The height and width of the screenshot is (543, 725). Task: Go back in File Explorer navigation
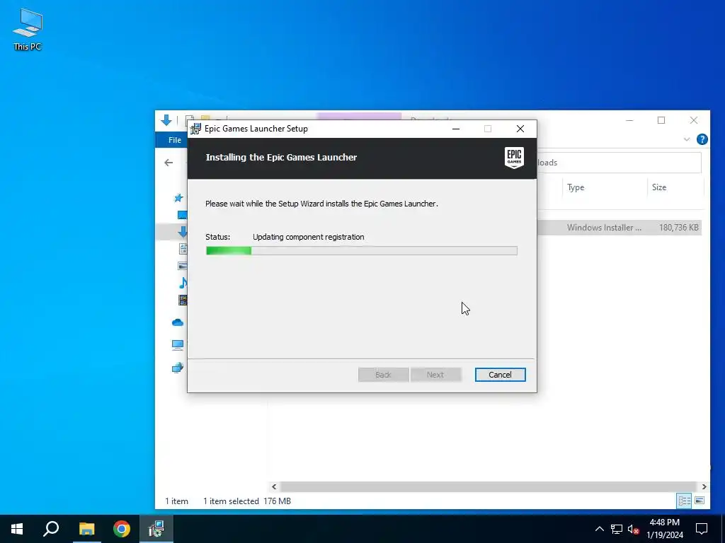pyautogui.click(x=169, y=163)
